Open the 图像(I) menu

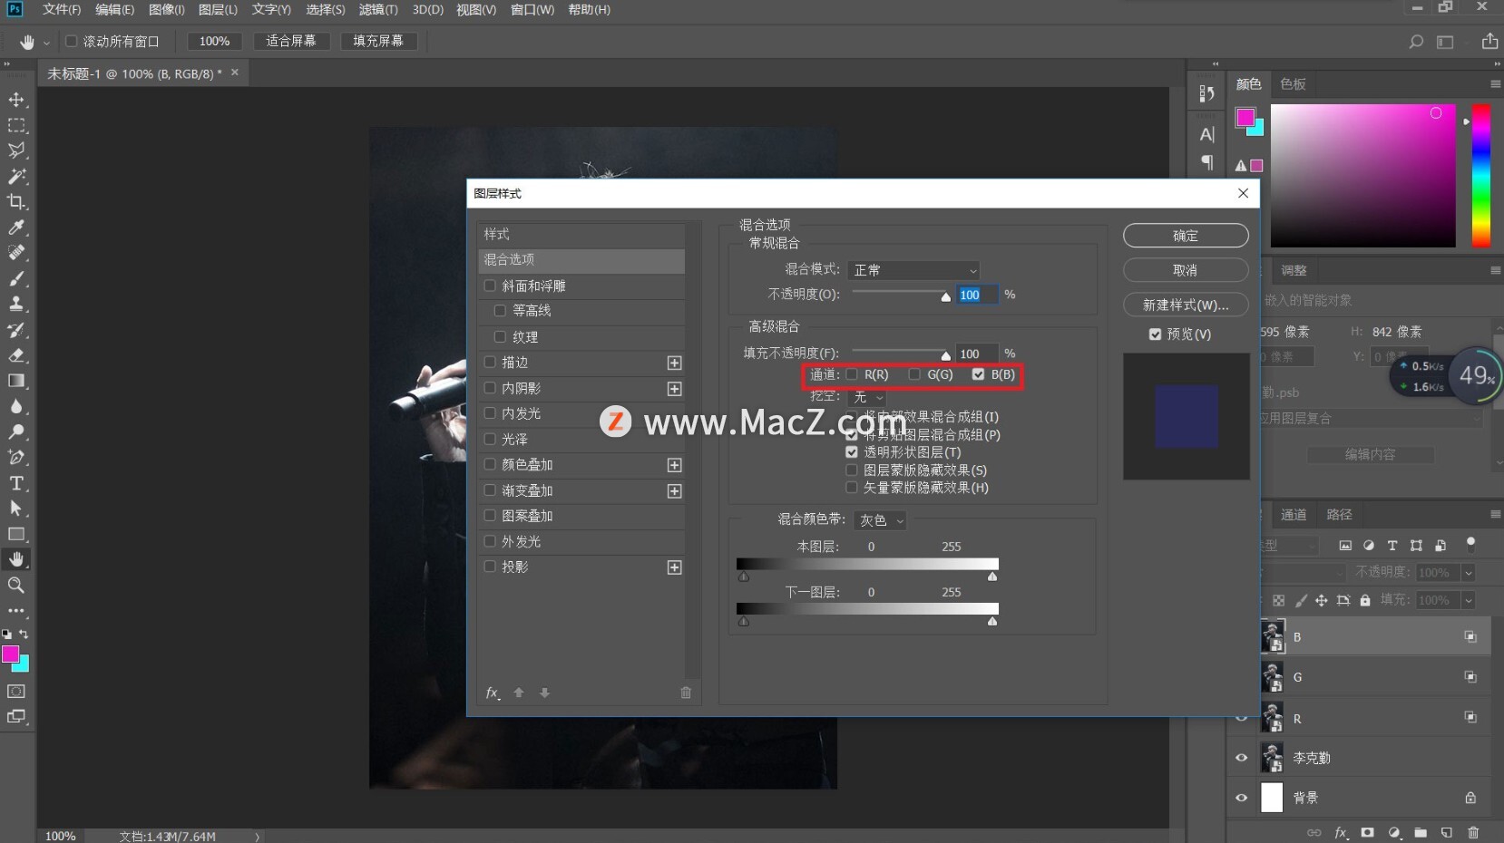[166, 9]
